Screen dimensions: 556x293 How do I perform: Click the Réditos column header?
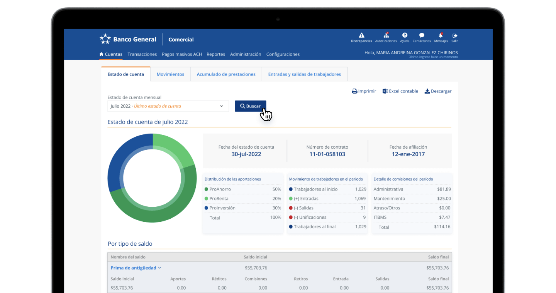click(x=219, y=279)
